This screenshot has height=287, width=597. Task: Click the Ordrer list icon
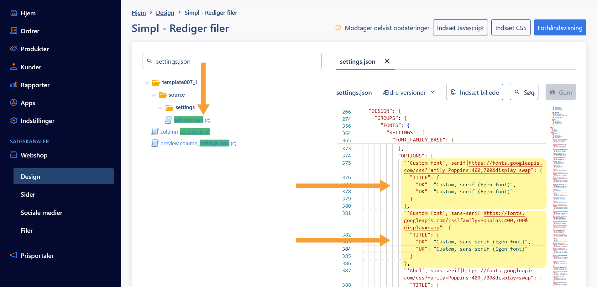[13, 31]
